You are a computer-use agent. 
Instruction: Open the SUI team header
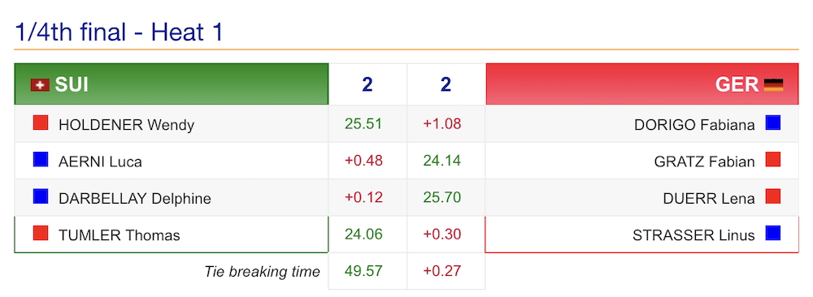(172, 84)
